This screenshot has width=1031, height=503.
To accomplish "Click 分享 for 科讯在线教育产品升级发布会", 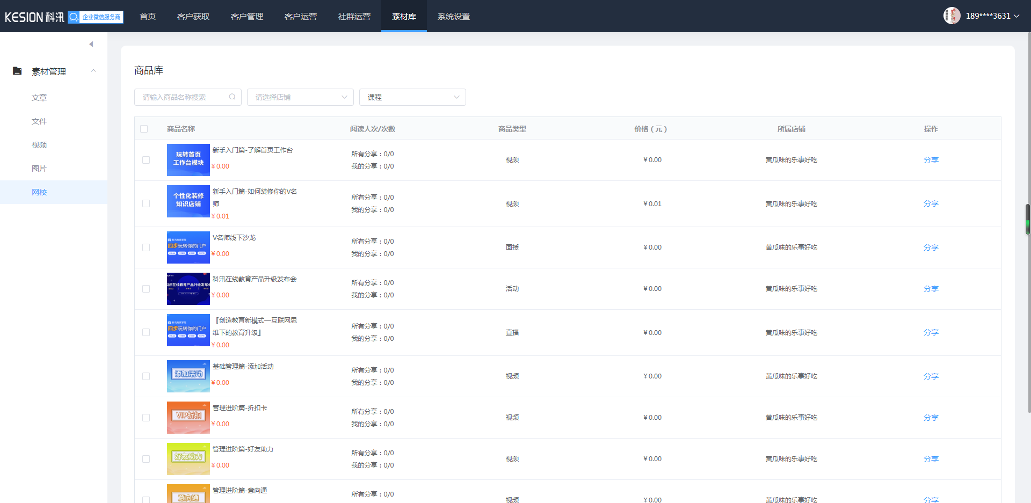I will coord(931,289).
